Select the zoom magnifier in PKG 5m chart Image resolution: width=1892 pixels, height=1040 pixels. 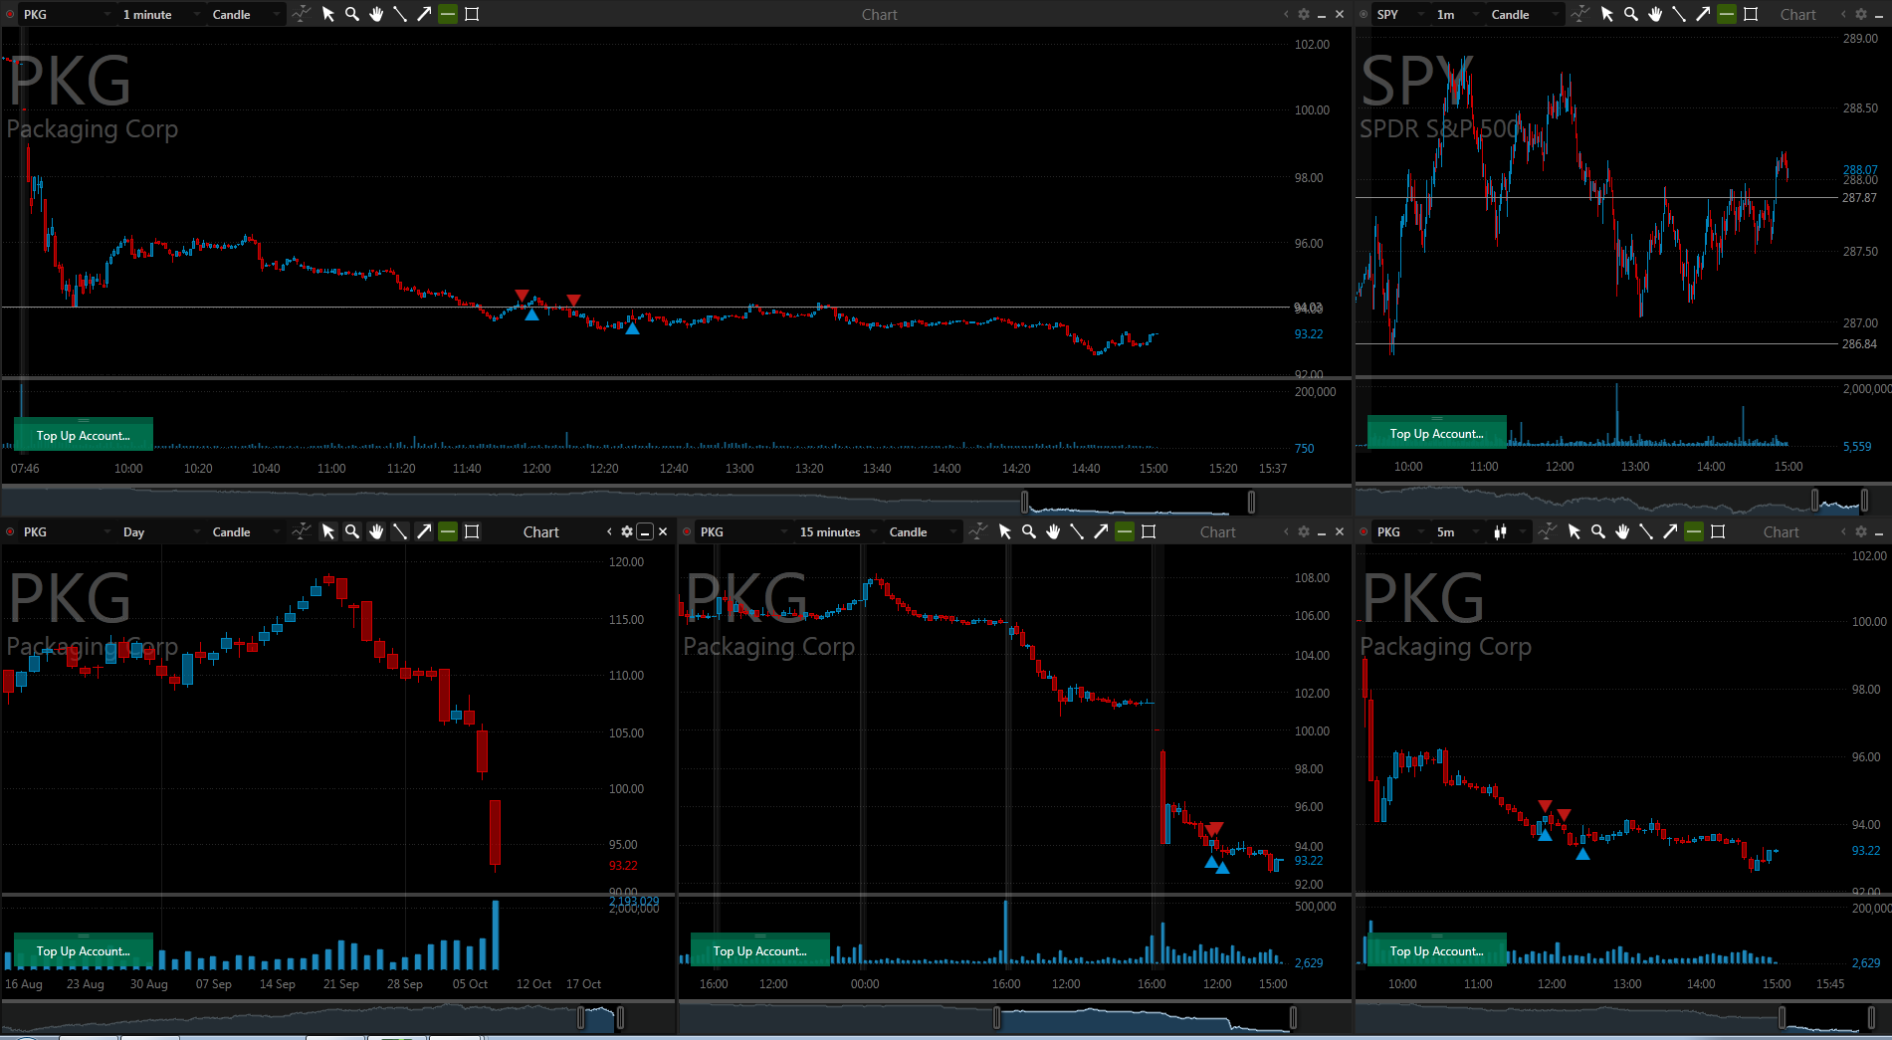(x=1598, y=531)
